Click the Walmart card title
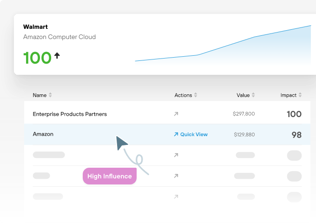 (x=35, y=27)
